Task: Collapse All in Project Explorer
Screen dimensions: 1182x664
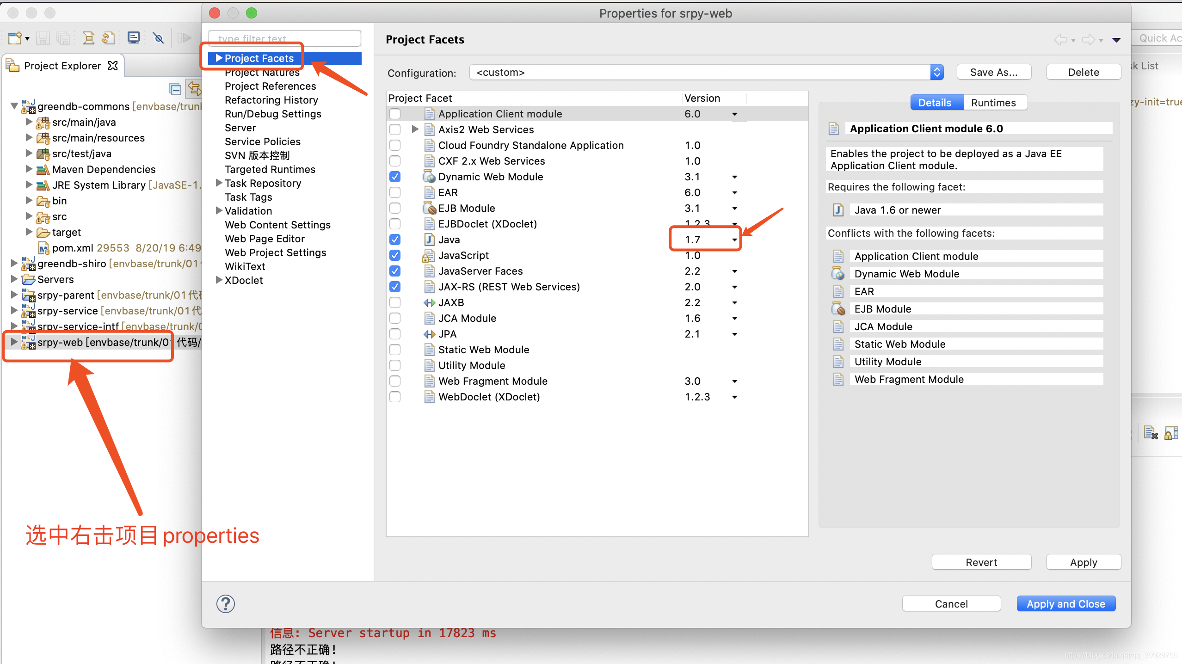Action: pyautogui.click(x=175, y=89)
